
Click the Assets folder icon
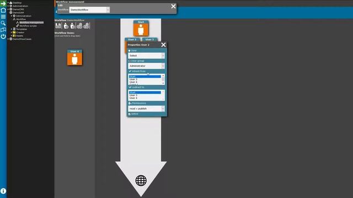pos(14,36)
